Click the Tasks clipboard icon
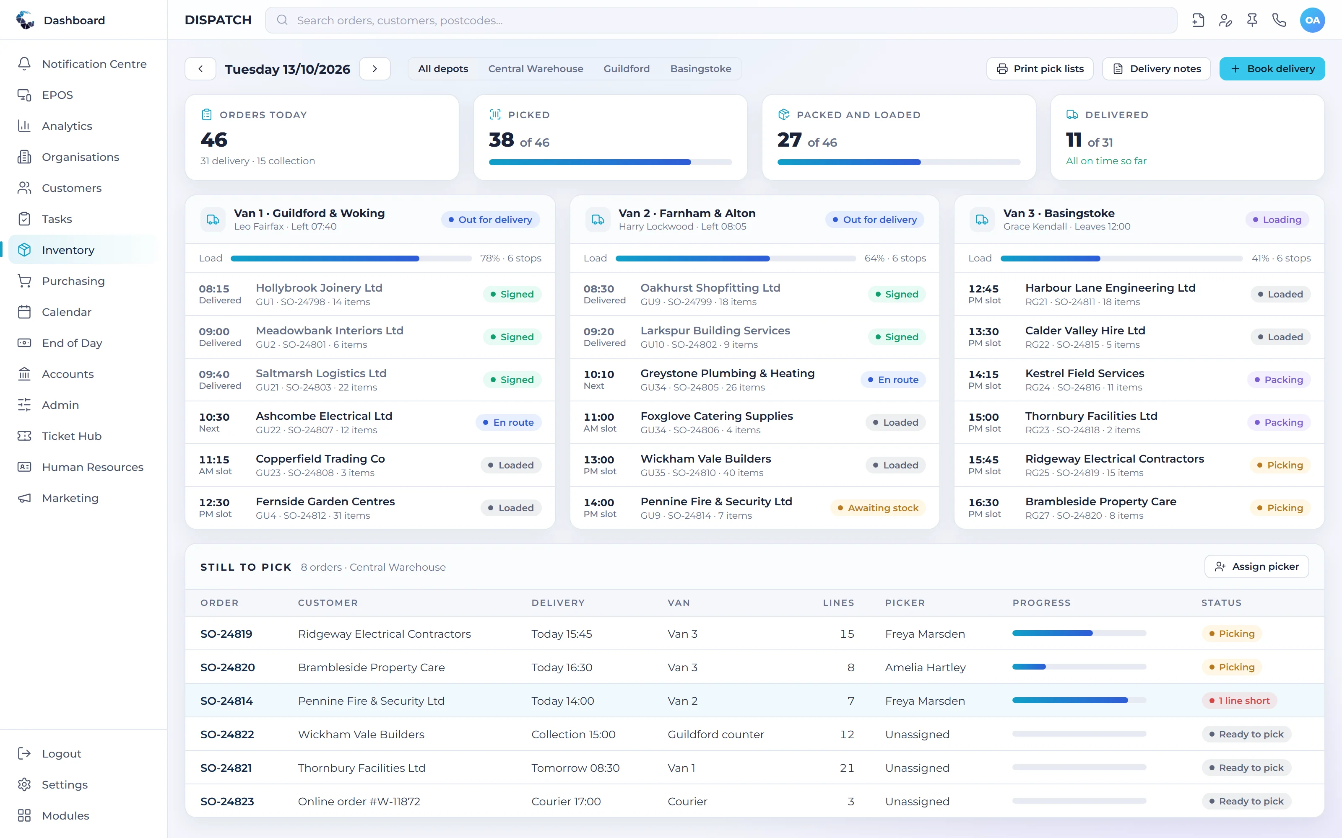The width and height of the screenshot is (1342, 838). (24, 219)
